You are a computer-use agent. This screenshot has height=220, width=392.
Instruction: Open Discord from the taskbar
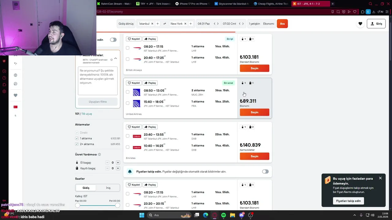(242, 215)
